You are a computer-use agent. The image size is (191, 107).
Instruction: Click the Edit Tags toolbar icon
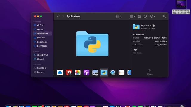pyautogui.click(x=145, y=16)
